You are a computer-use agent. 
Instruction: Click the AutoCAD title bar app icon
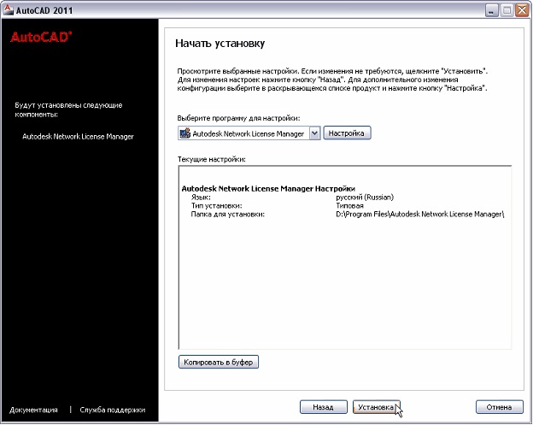click(x=9, y=9)
